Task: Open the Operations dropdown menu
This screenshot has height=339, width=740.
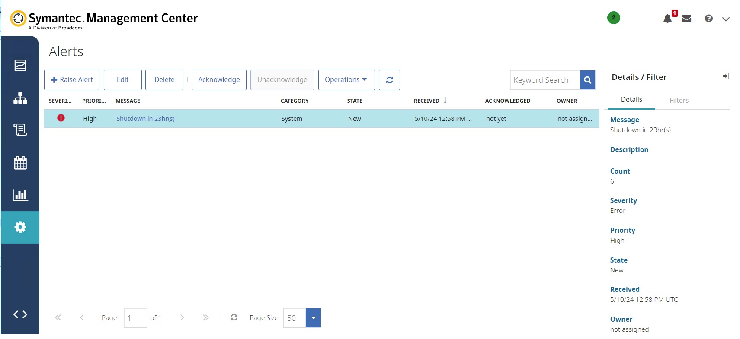Action: [346, 80]
